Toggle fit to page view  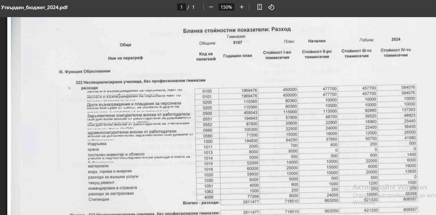(x=259, y=7)
